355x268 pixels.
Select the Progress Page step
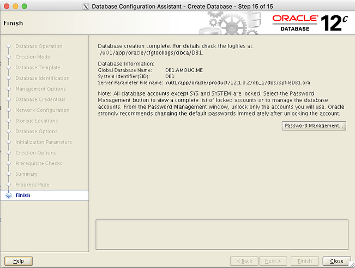(32, 184)
